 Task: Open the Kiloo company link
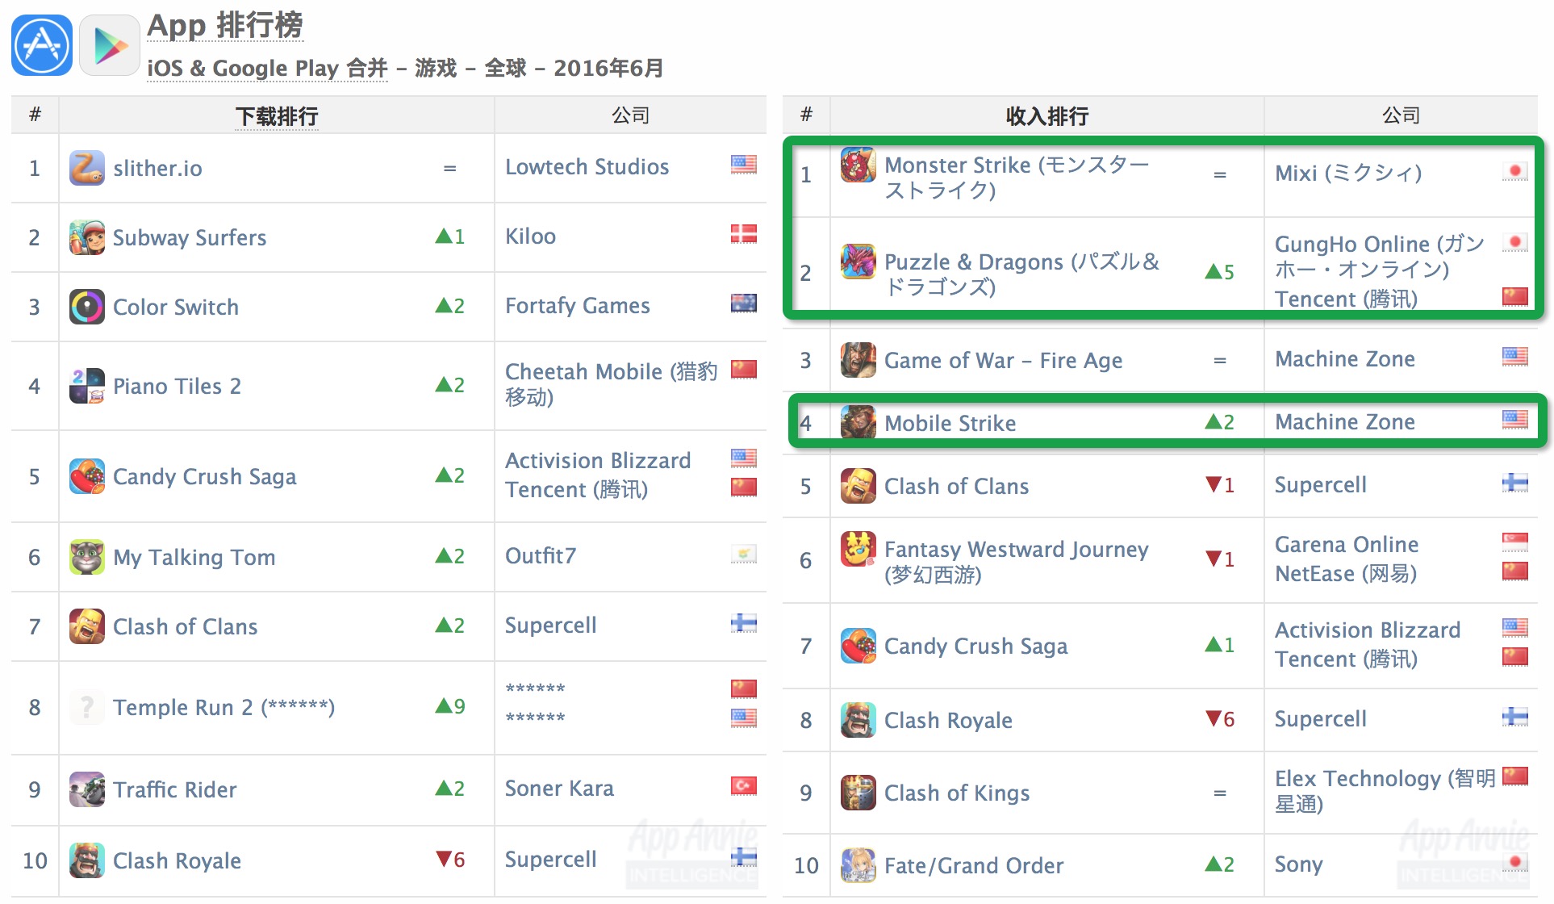click(x=530, y=236)
